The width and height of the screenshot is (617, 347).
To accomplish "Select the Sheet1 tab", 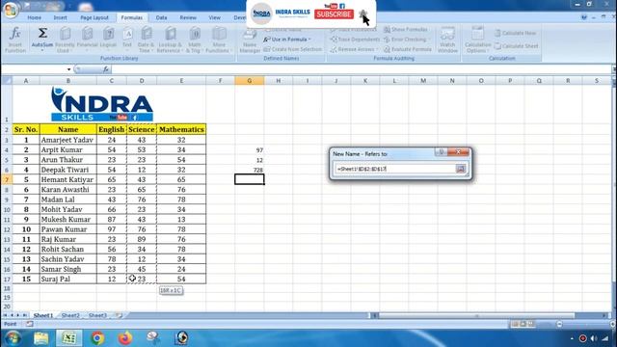I will 42,315.
